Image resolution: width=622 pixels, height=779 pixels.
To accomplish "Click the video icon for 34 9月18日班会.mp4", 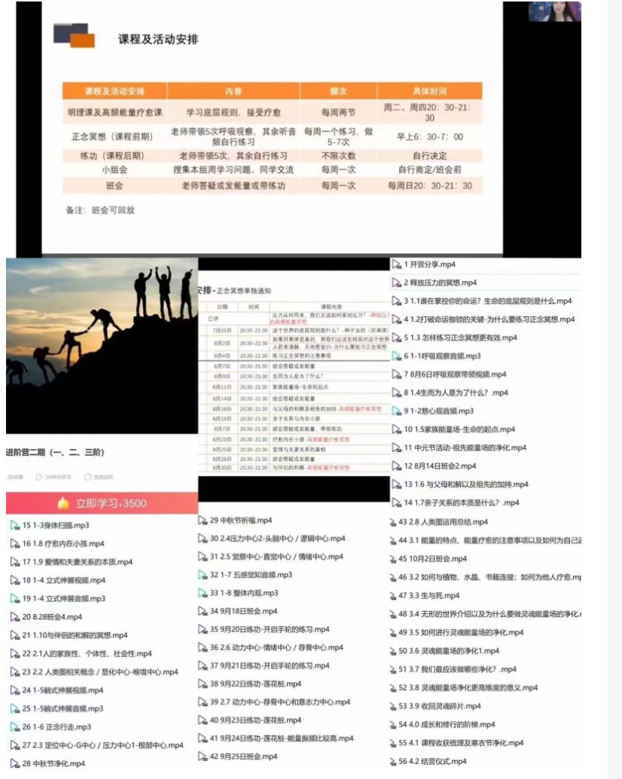I will coord(203,612).
